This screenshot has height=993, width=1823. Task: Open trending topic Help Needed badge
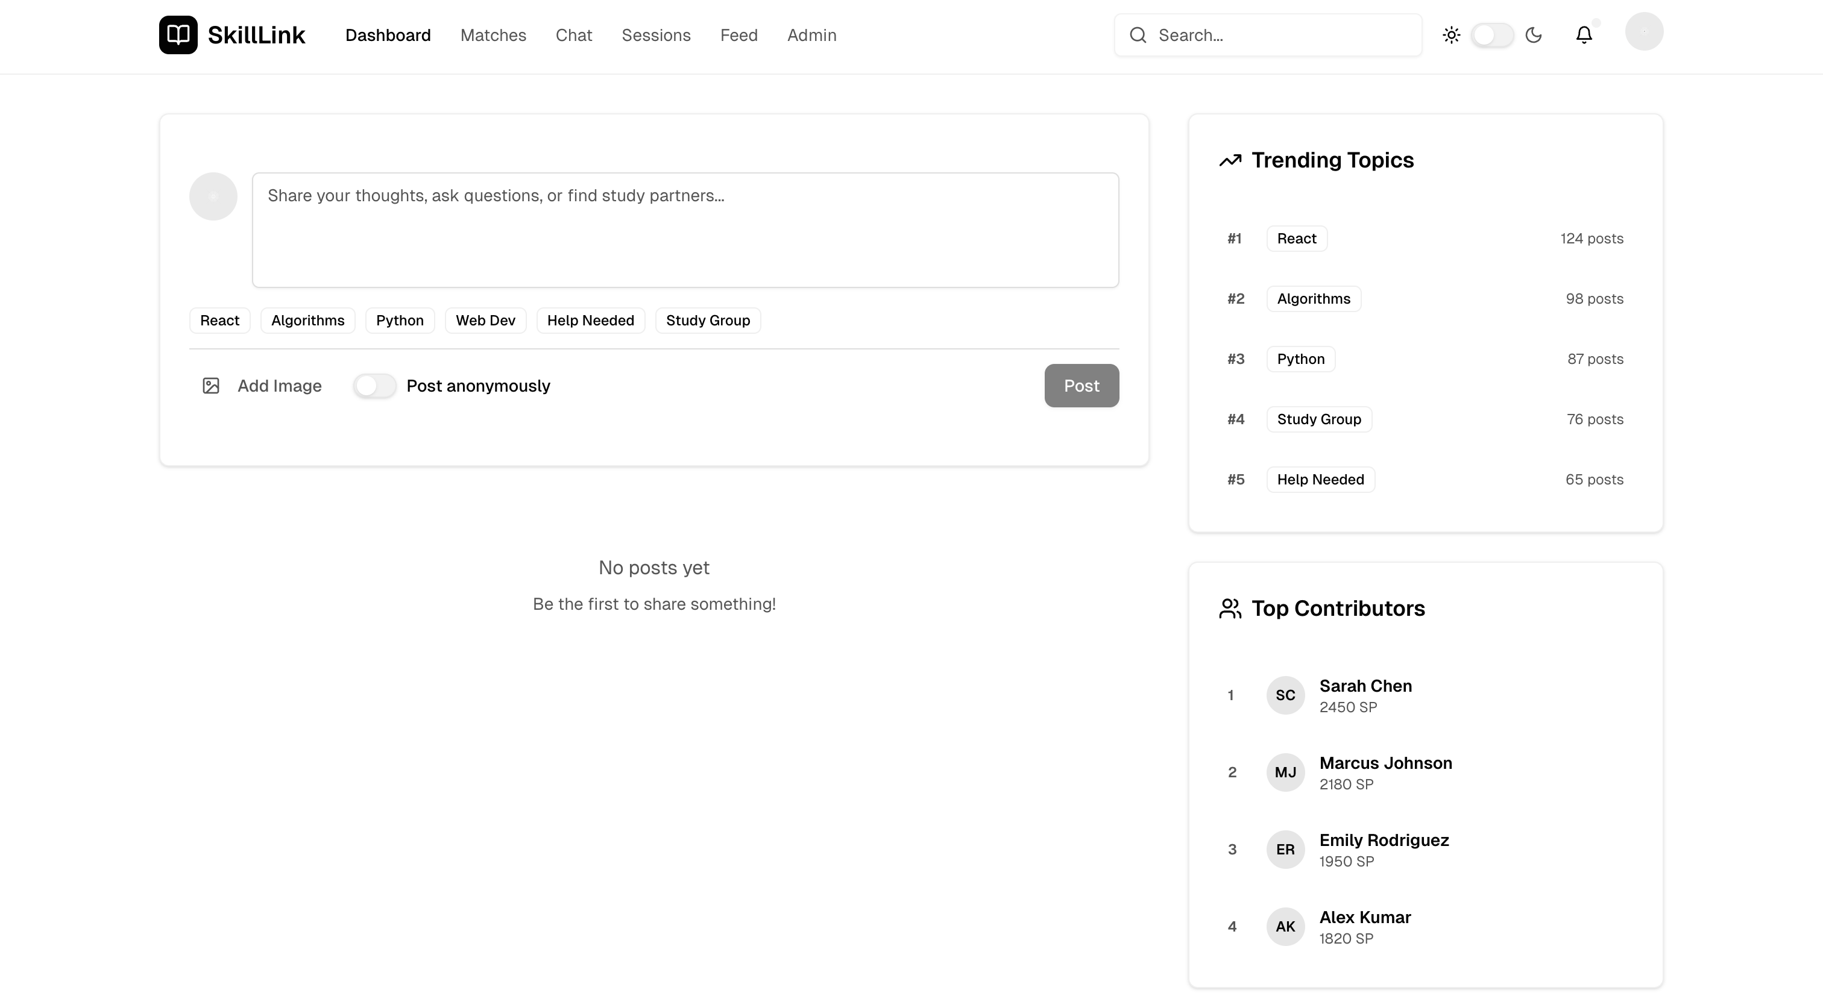tap(1321, 480)
